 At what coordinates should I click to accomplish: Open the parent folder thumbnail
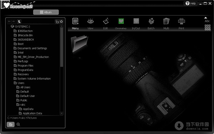click(x=79, y=44)
